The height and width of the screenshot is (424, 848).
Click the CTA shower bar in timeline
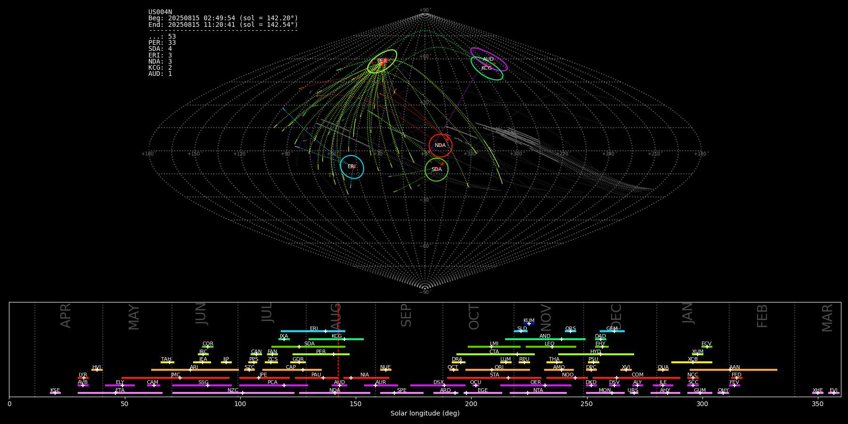tap(496, 354)
